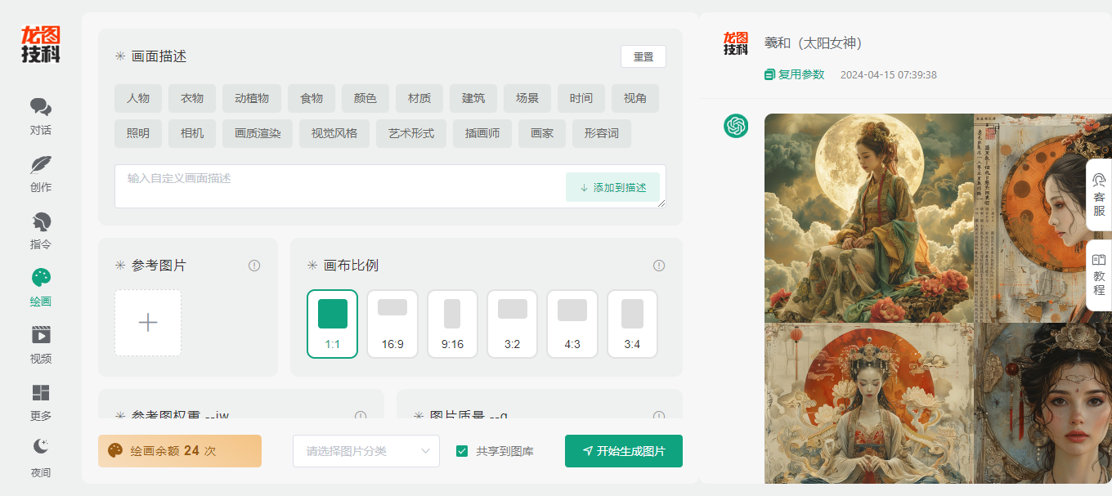Click the 羲和（太阳女神）title text

point(816,43)
